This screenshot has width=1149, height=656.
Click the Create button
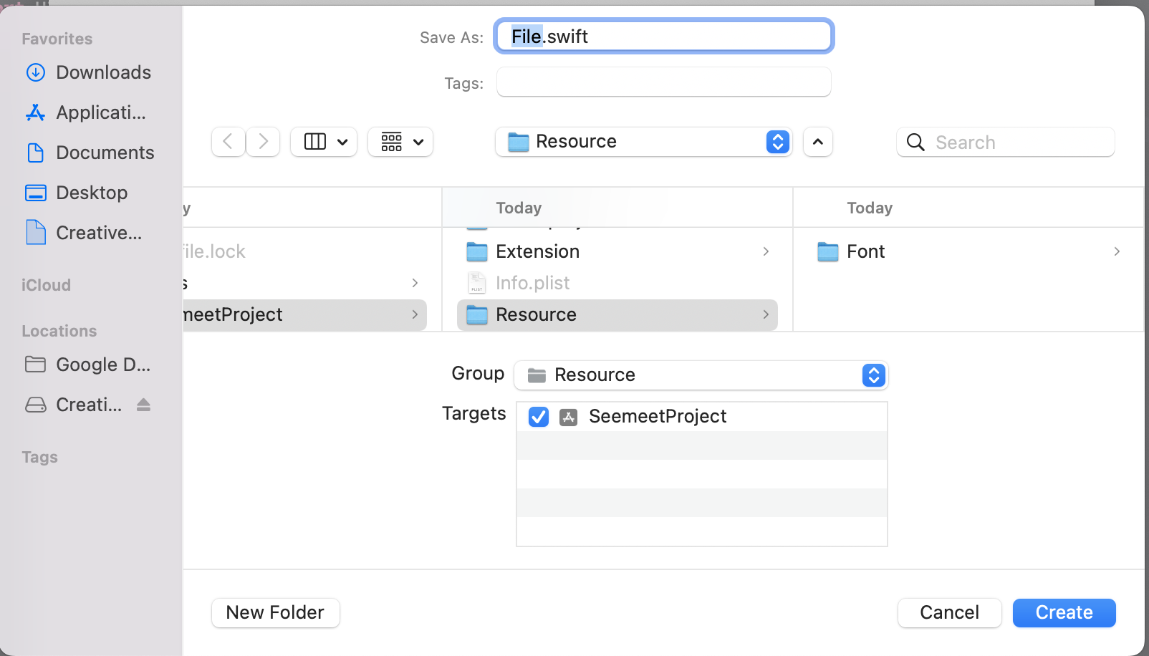[1064, 613]
